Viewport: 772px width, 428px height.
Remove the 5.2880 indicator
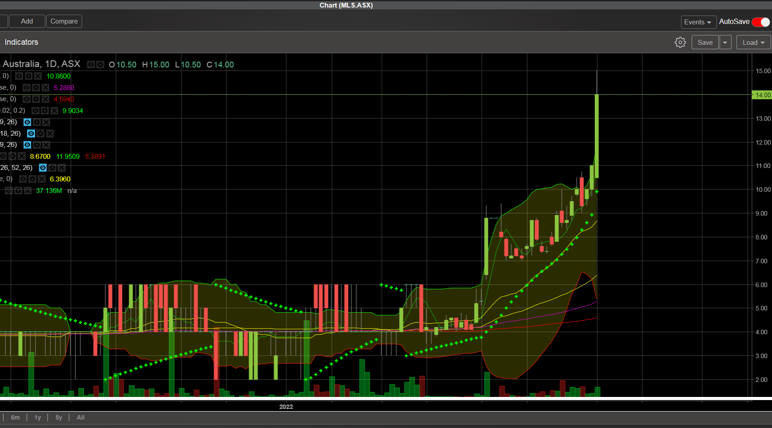pos(45,88)
